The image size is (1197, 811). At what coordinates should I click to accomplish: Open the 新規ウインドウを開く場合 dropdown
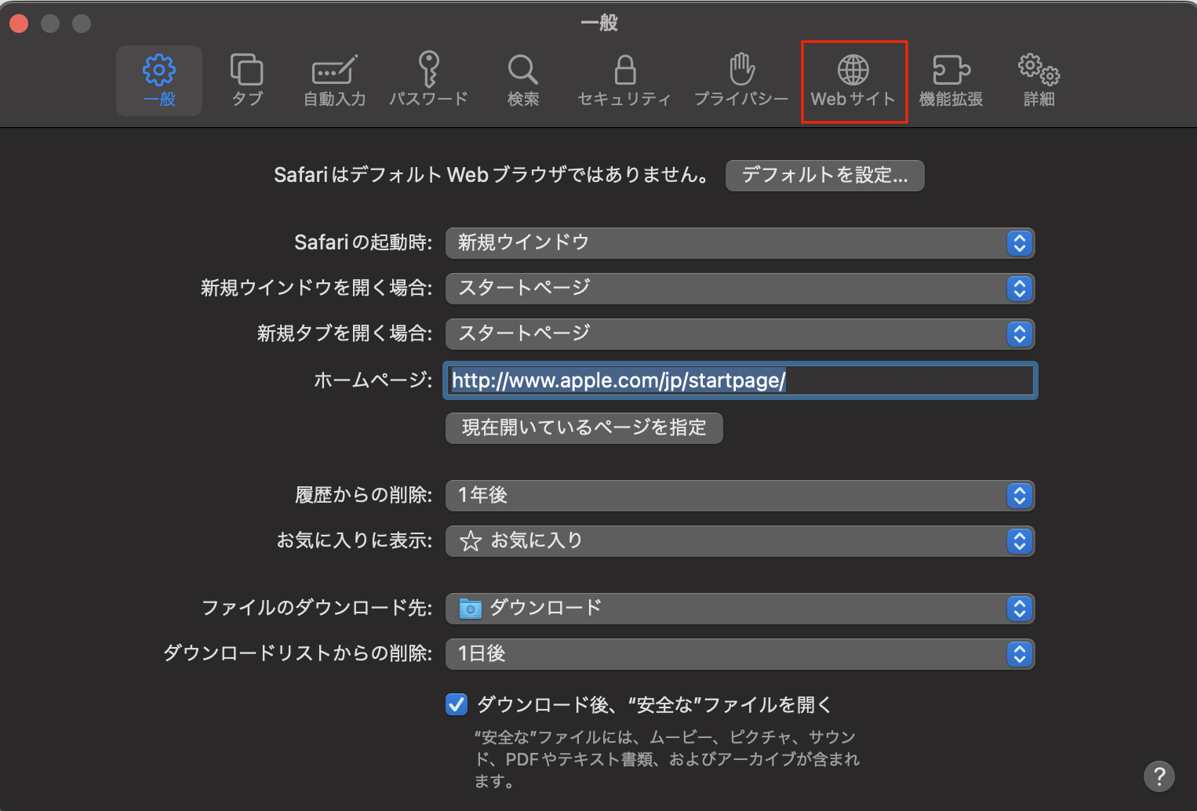click(x=740, y=288)
